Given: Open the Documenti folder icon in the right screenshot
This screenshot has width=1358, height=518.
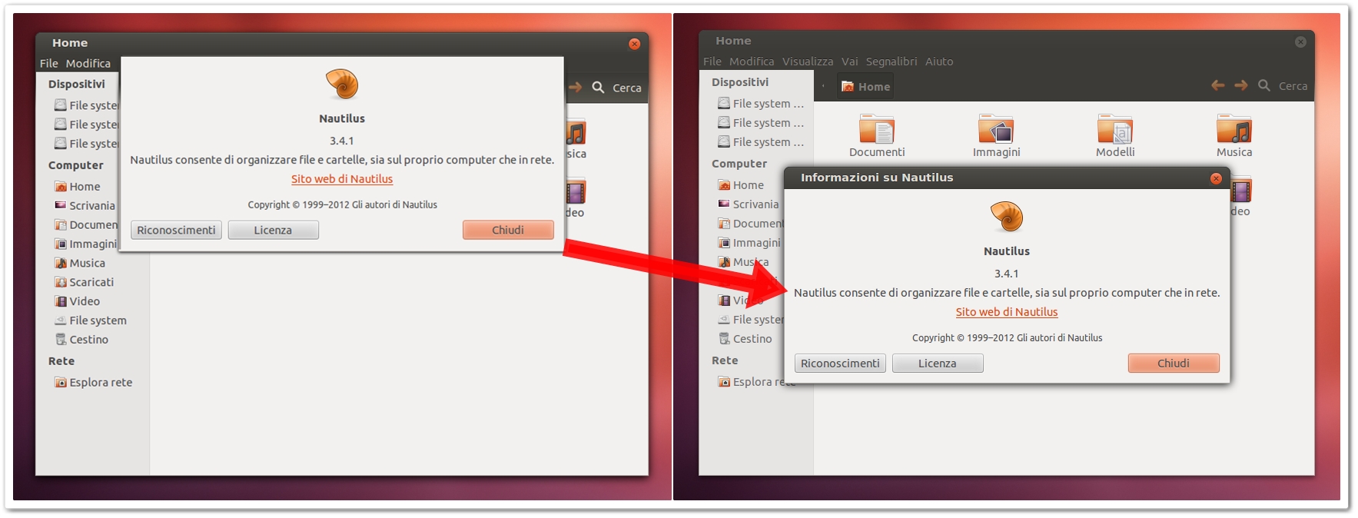Looking at the screenshot, I should (x=877, y=129).
